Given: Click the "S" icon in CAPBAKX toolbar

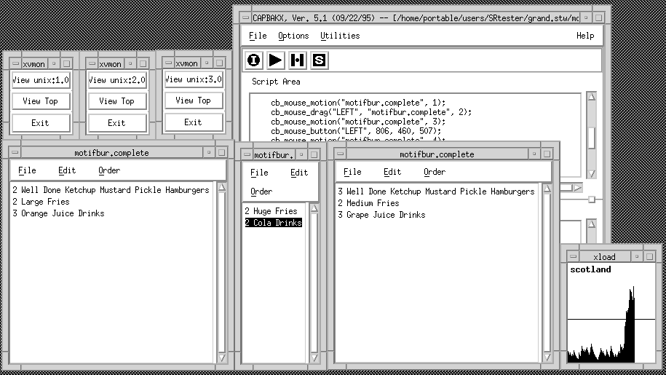Looking at the screenshot, I should click(x=319, y=60).
